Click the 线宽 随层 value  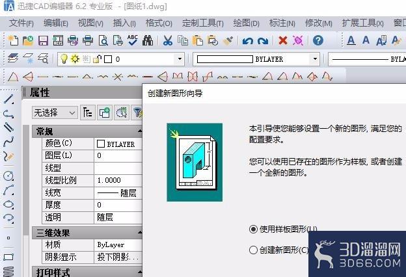click(116, 193)
